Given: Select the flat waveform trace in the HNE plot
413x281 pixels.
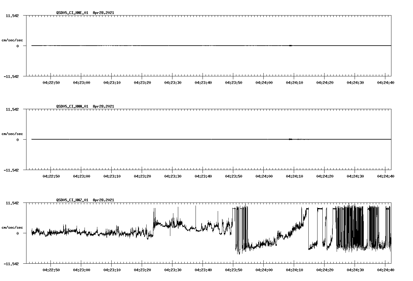Looking at the screenshot, I should [152, 46].
